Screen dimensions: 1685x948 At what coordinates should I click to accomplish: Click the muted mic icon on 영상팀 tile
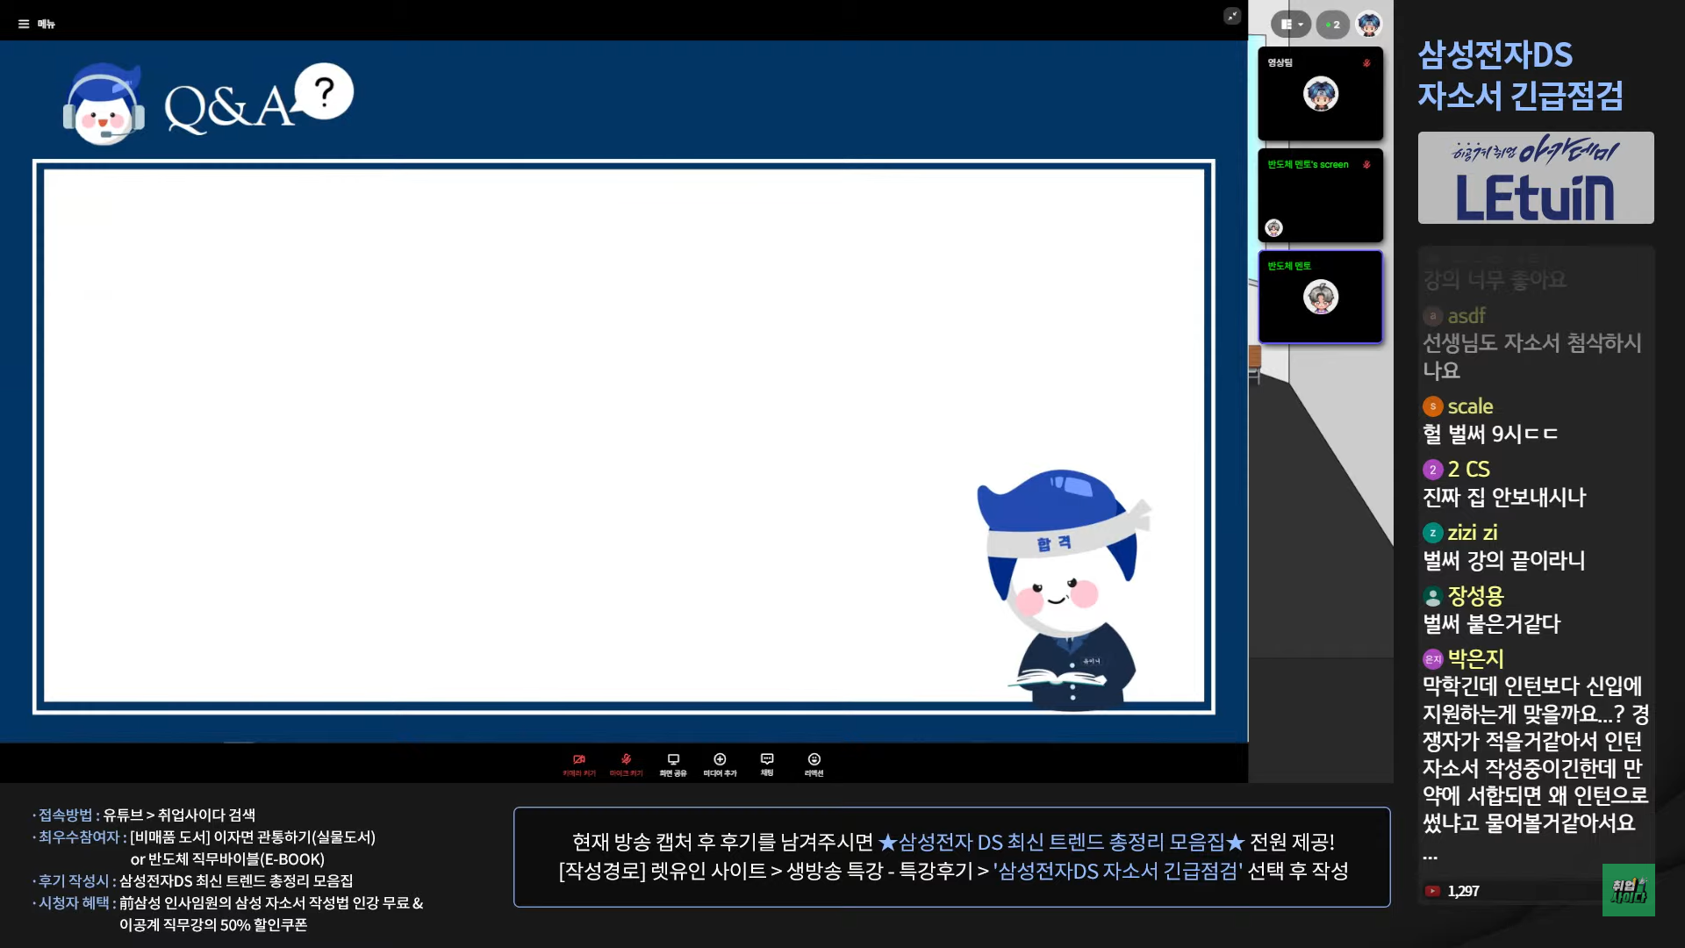tap(1366, 63)
